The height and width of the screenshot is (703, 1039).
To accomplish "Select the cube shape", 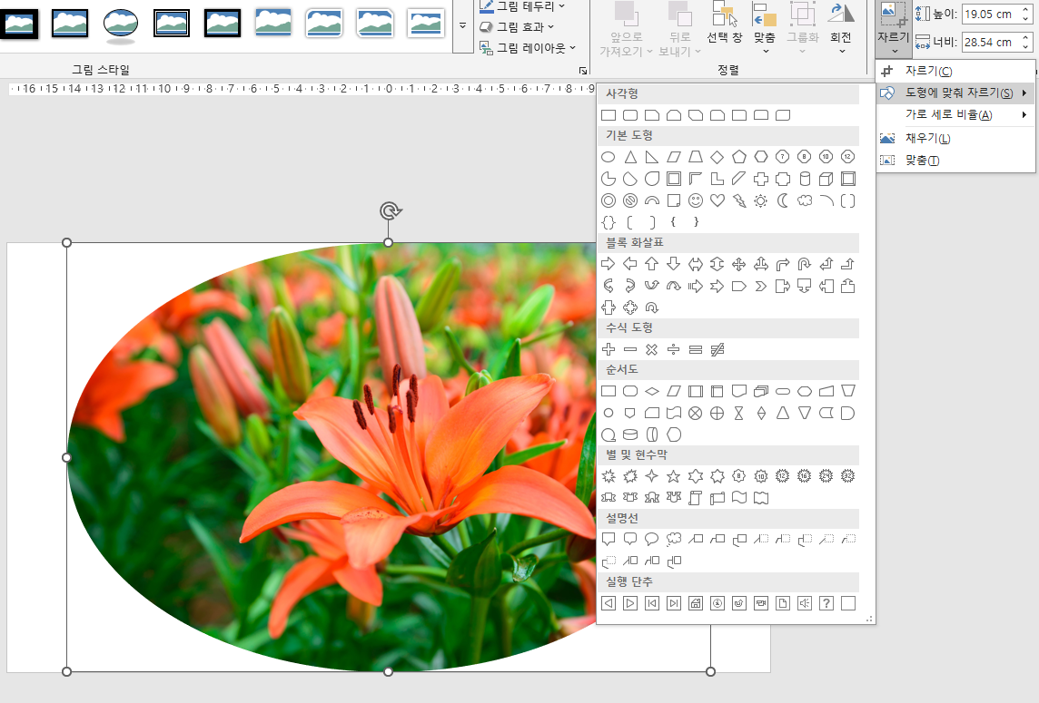I will [826, 179].
